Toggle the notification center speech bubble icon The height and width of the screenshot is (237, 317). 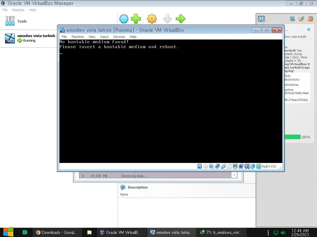pos(261,19)
